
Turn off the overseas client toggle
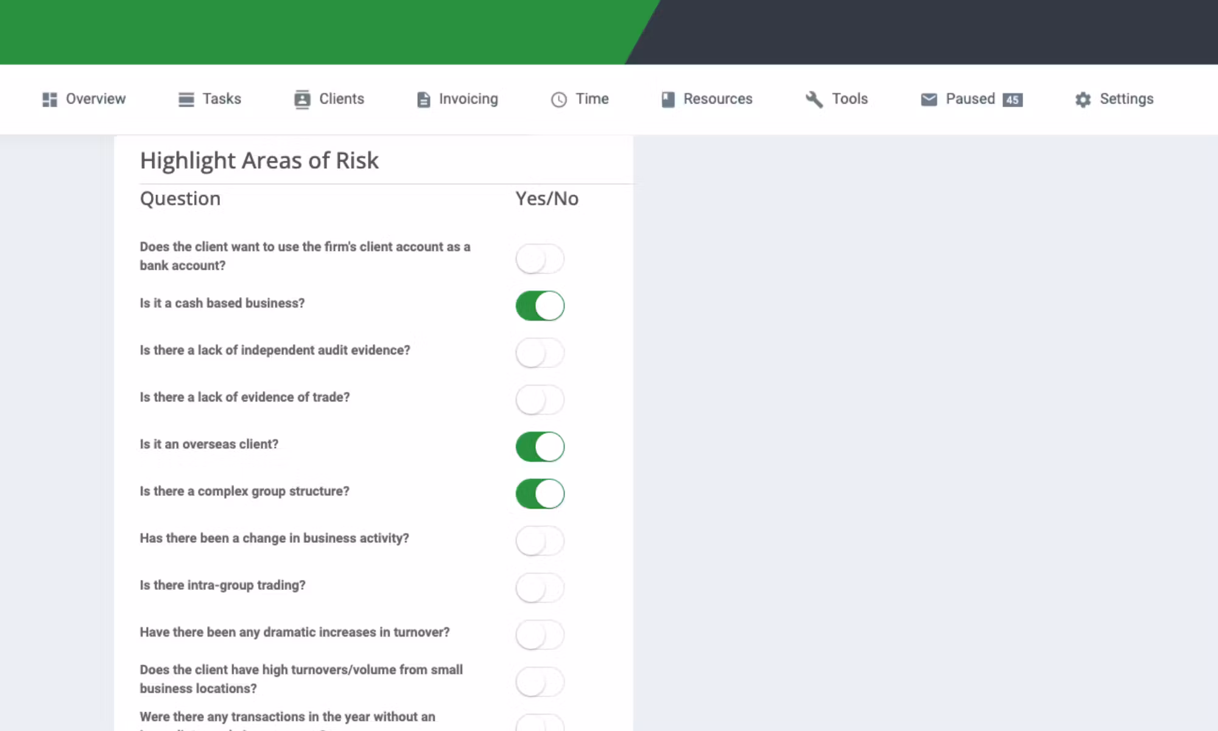pos(540,446)
